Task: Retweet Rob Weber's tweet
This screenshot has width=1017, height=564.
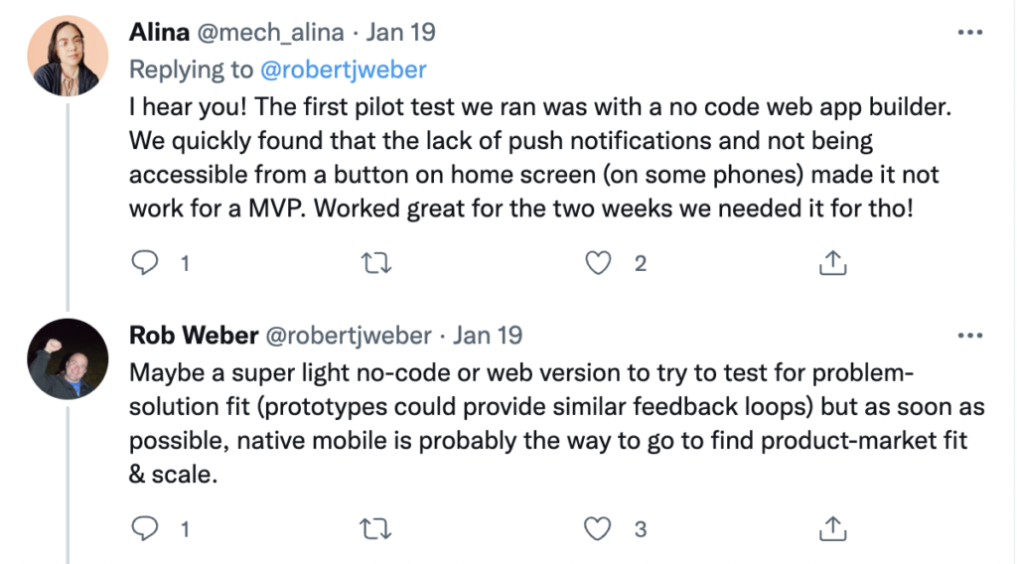Action: pos(376,528)
